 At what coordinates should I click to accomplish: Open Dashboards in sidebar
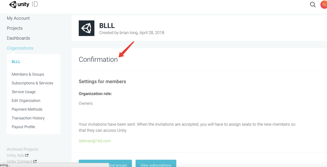18,38
